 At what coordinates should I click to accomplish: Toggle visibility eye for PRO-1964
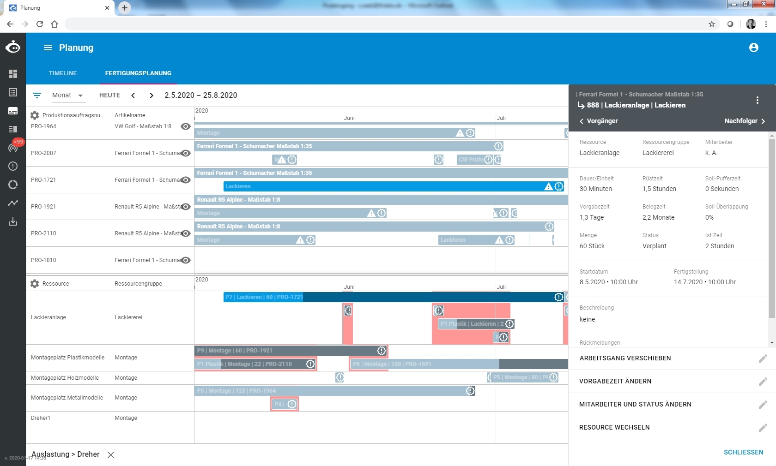coord(186,126)
